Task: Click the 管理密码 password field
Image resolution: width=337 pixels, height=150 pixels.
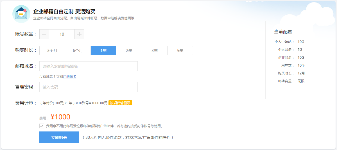Action: (89, 87)
